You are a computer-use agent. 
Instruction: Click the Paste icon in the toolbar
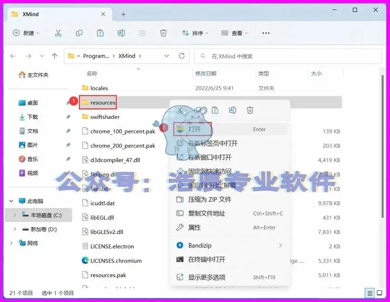point(100,33)
